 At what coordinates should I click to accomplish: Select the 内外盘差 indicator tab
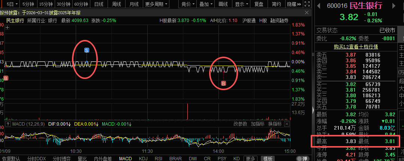(103, 158)
